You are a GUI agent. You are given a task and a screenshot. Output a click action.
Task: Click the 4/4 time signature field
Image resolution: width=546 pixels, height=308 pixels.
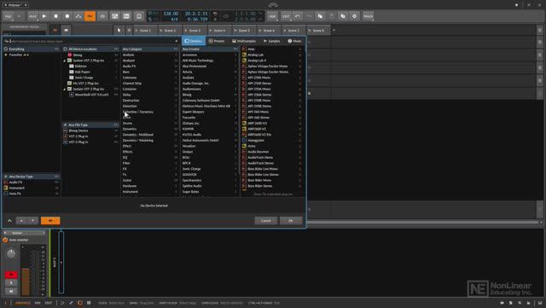tap(174, 19)
